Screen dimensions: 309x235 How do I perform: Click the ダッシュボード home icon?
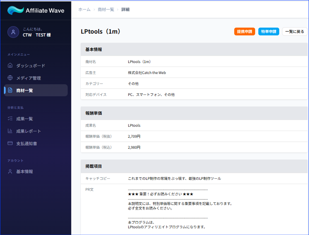click(x=10, y=65)
